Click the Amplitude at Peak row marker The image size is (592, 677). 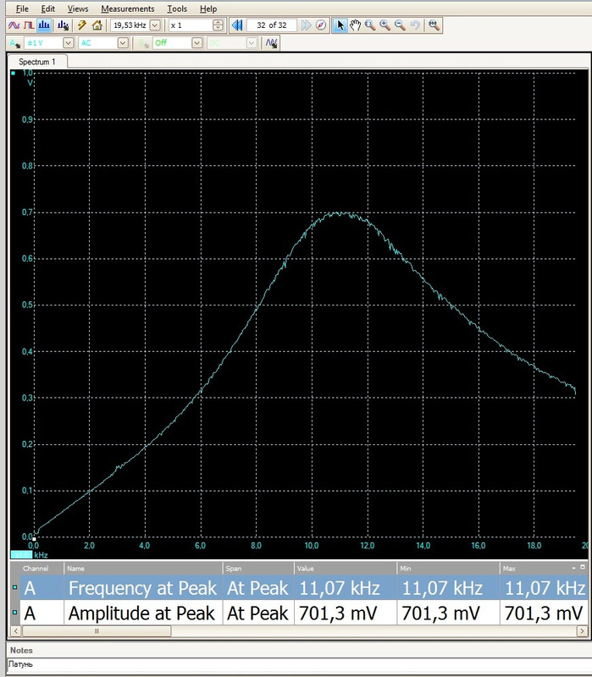pyautogui.click(x=14, y=612)
